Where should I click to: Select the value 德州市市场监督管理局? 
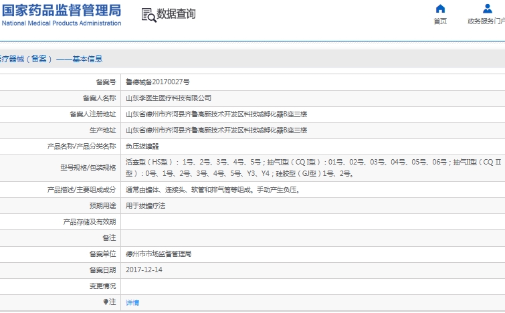[159, 254]
